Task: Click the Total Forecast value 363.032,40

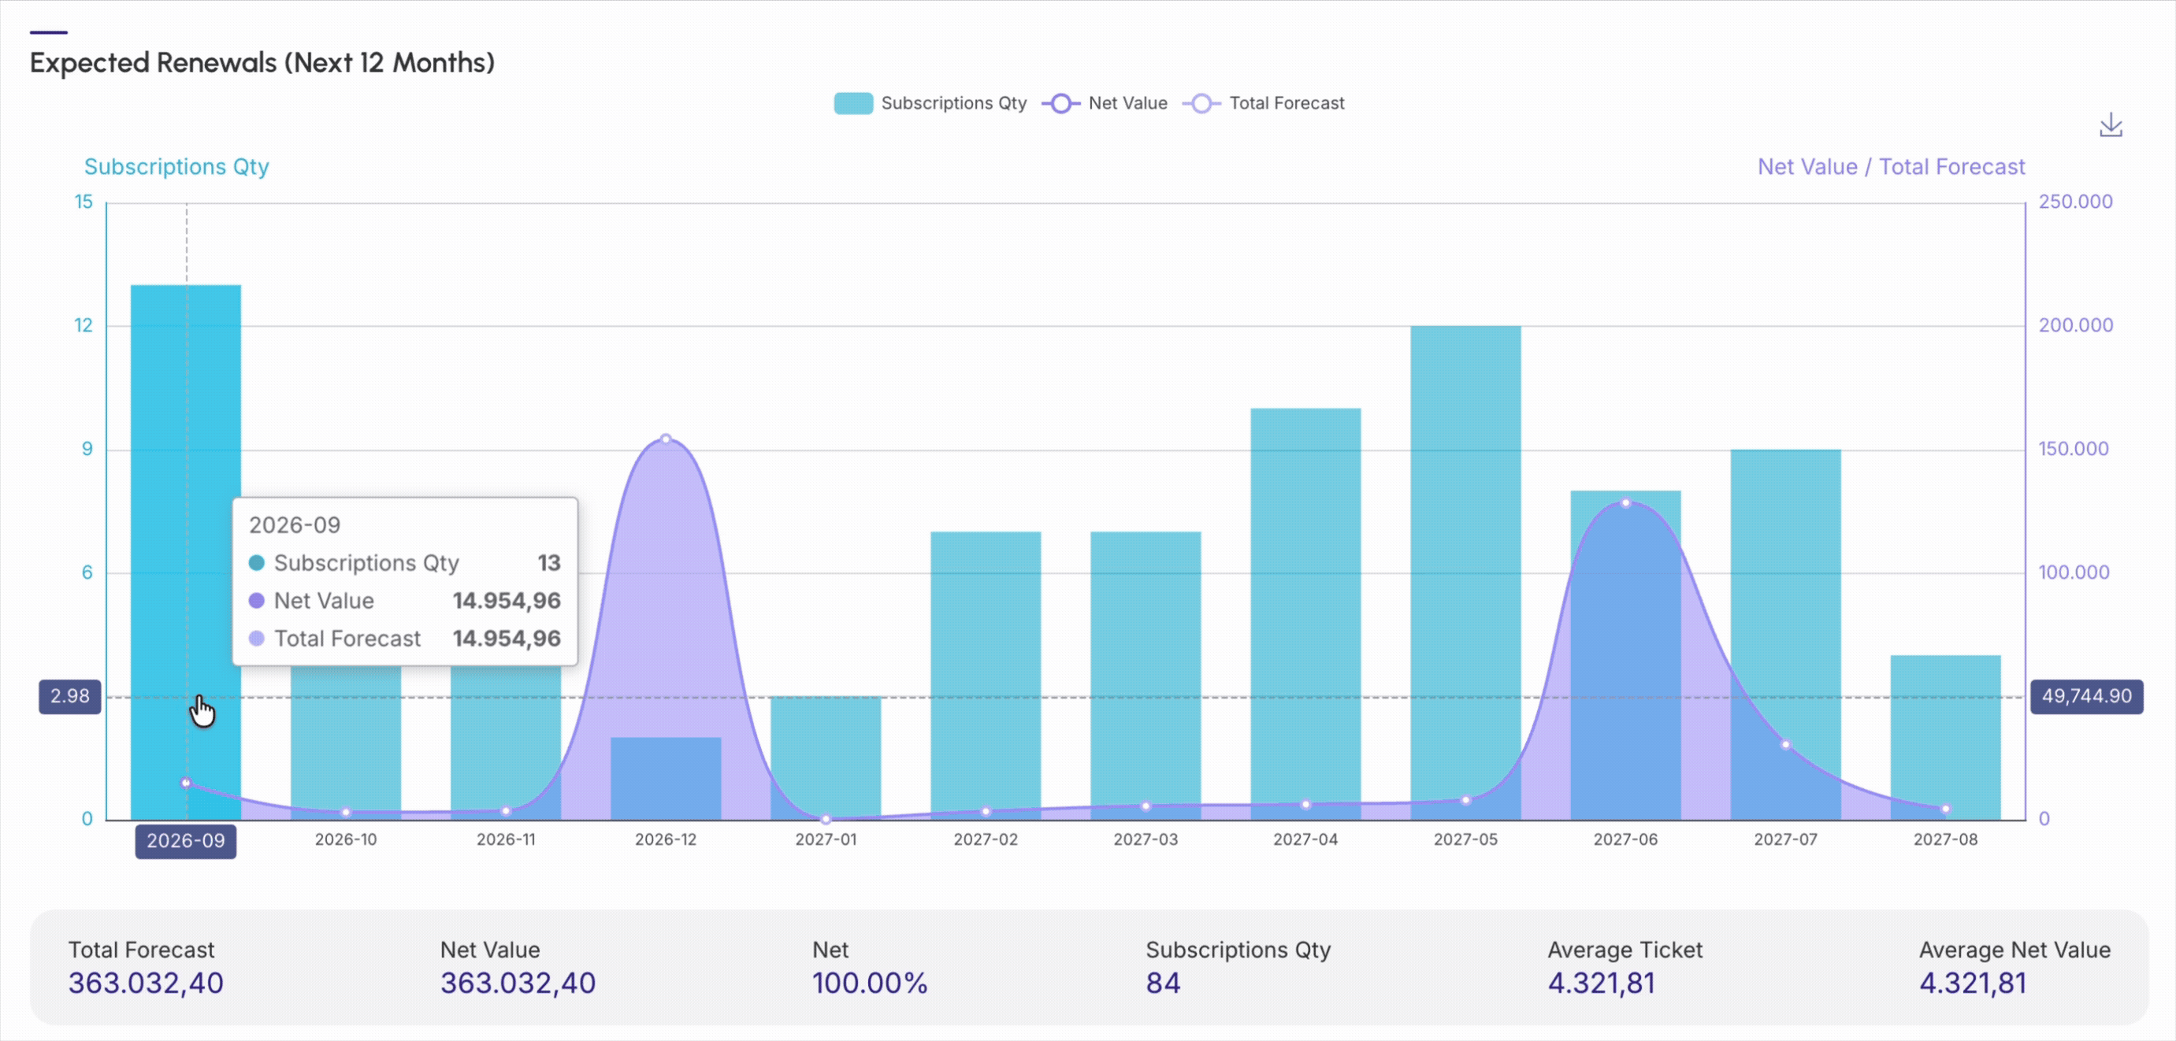Action: tap(145, 984)
